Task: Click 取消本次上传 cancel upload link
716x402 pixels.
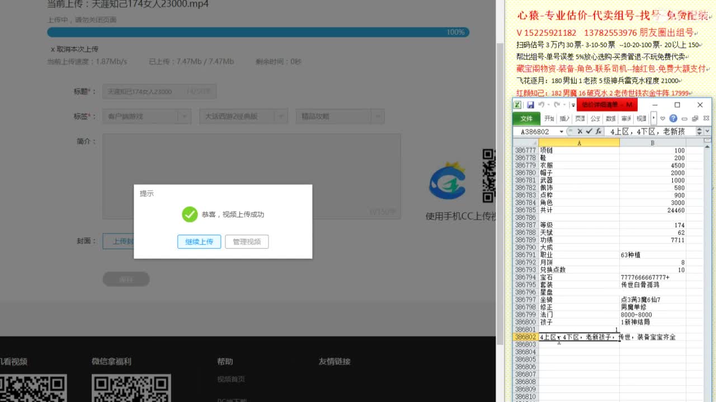Action: tap(74, 49)
